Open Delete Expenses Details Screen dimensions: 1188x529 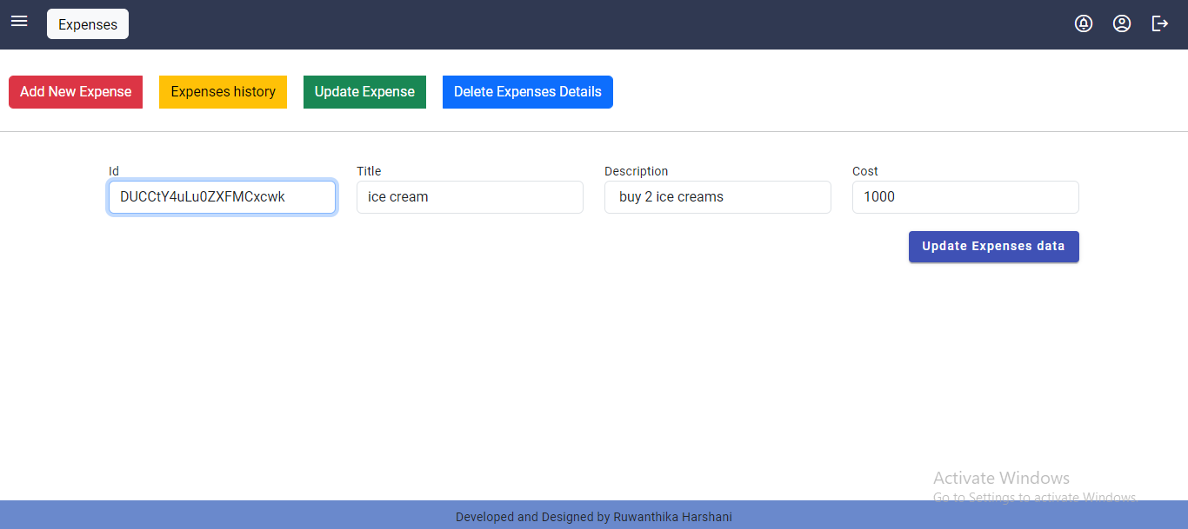pyautogui.click(x=528, y=92)
